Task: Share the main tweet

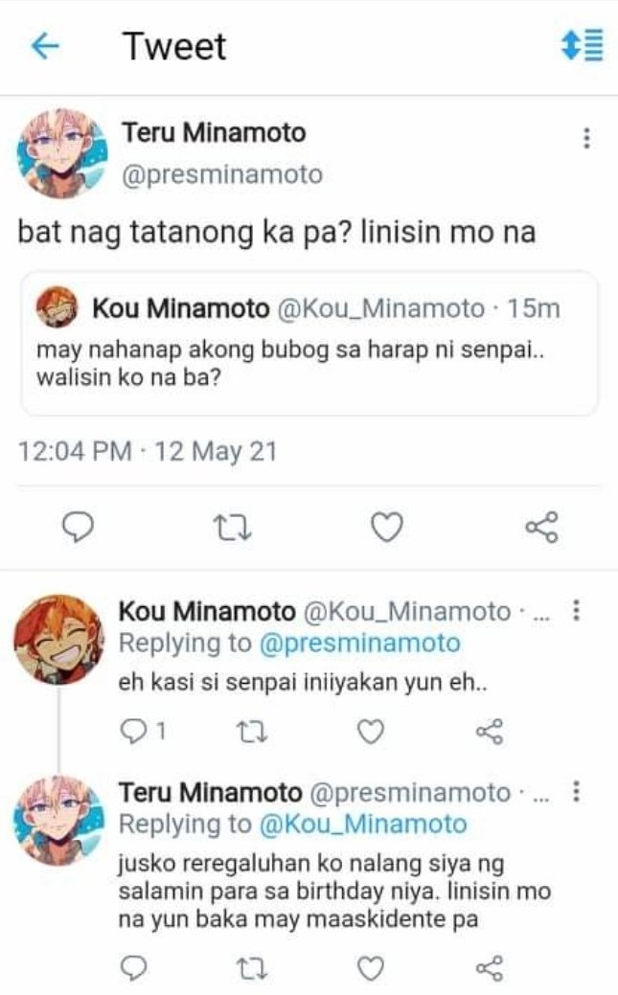Action: [541, 527]
